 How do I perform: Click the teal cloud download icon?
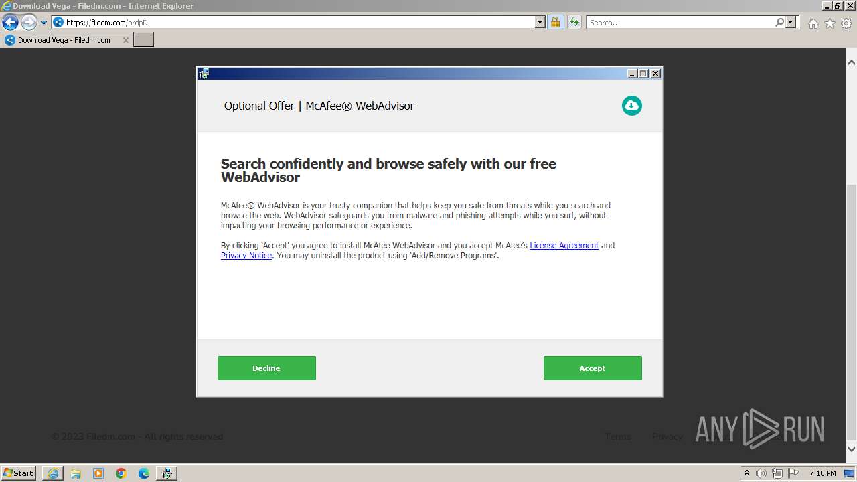pyautogui.click(x=631, y=106)
